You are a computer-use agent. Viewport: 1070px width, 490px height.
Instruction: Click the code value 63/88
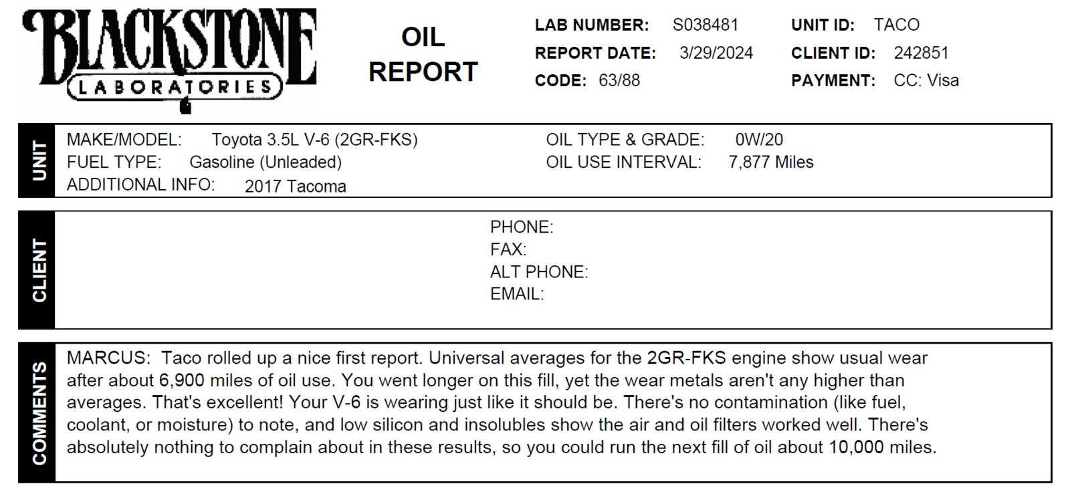(x=619, y=80)
